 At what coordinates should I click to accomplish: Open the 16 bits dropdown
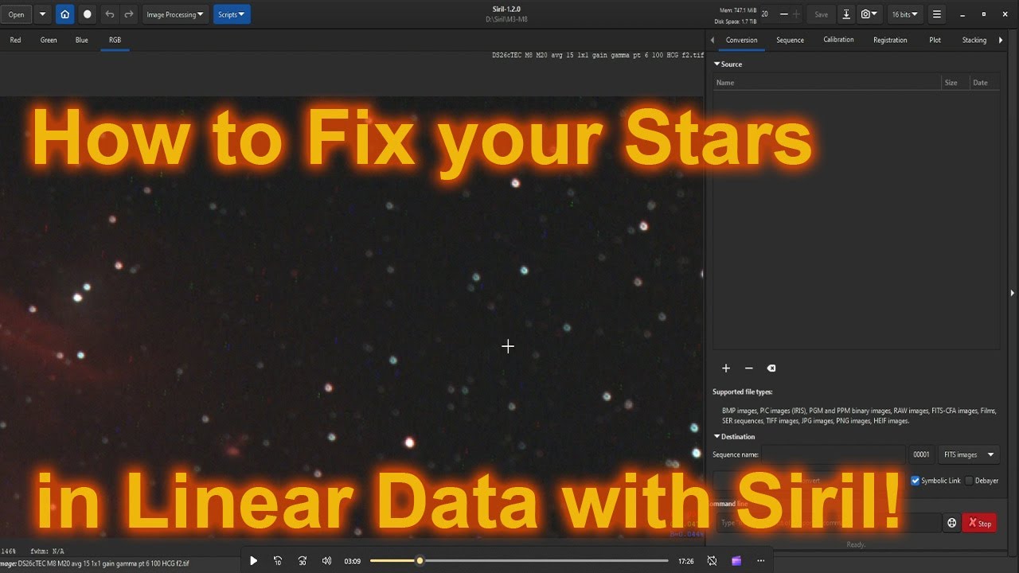pyautogui.click(x=904, y=14)
